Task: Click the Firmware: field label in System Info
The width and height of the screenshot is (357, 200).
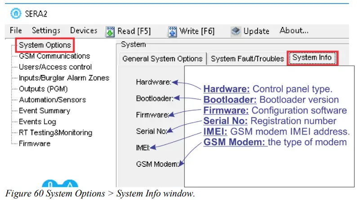Action: pyautogui.click(x=152, y=115)
